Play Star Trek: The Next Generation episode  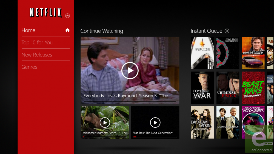coord(155,122)
